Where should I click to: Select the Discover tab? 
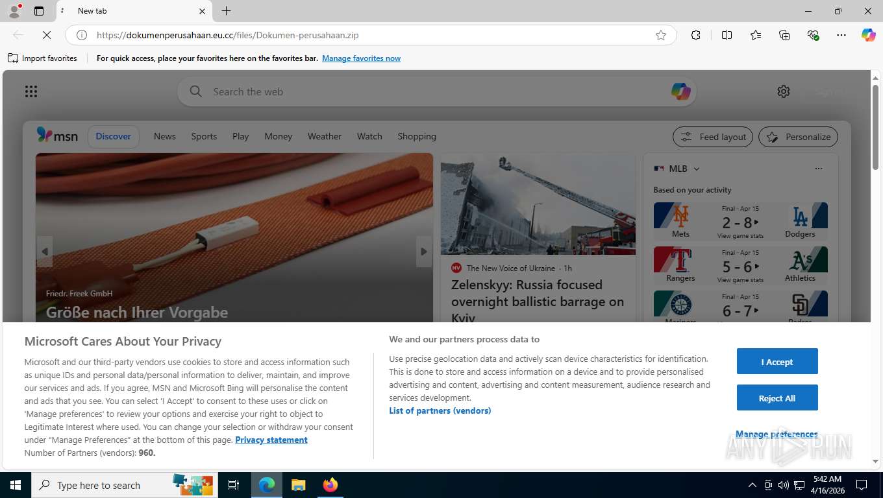tap(114, 136)
